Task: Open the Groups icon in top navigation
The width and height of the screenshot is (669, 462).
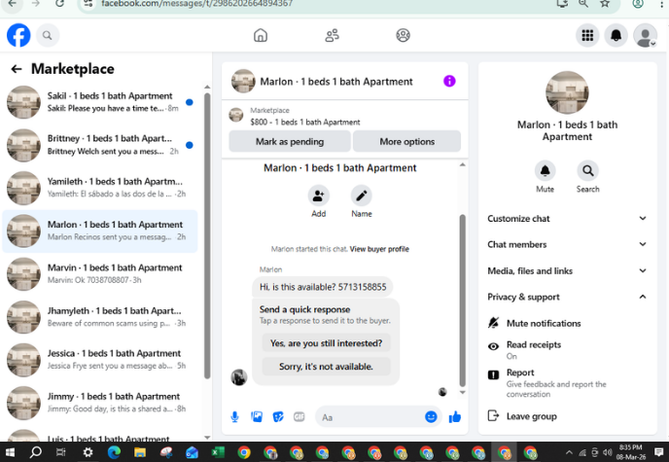Action: click(403, 35)
